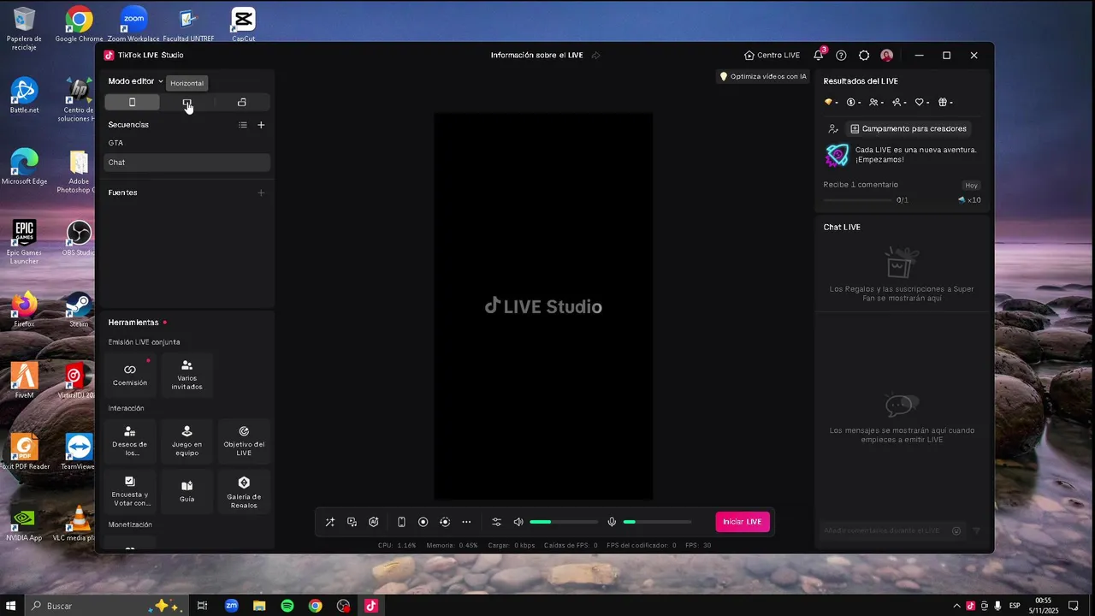1095x616 pixels.
Task: Show hidden system tray icons
Action: [957, 606]
